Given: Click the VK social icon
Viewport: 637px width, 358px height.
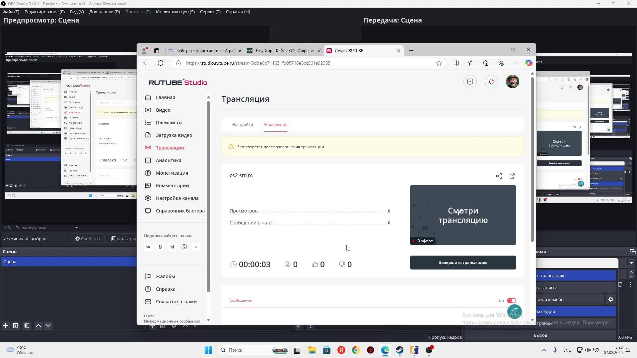Looking at the screenshot, I should coord(148,247).
